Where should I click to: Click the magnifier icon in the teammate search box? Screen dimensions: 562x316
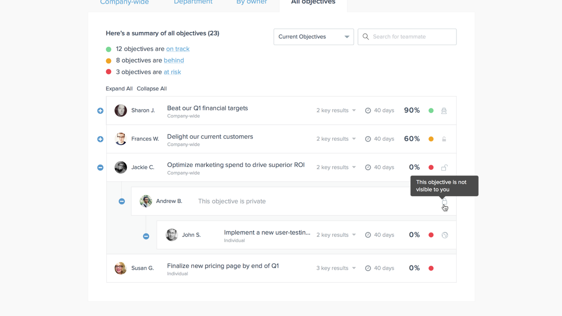(x=366, y=36)
